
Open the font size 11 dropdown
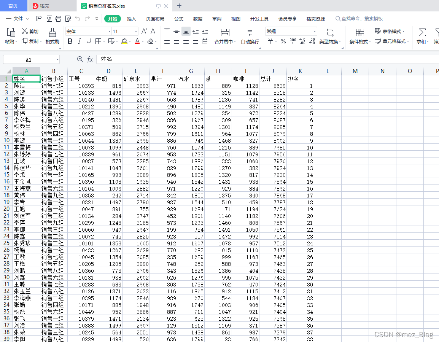click(x=136, y=31)
